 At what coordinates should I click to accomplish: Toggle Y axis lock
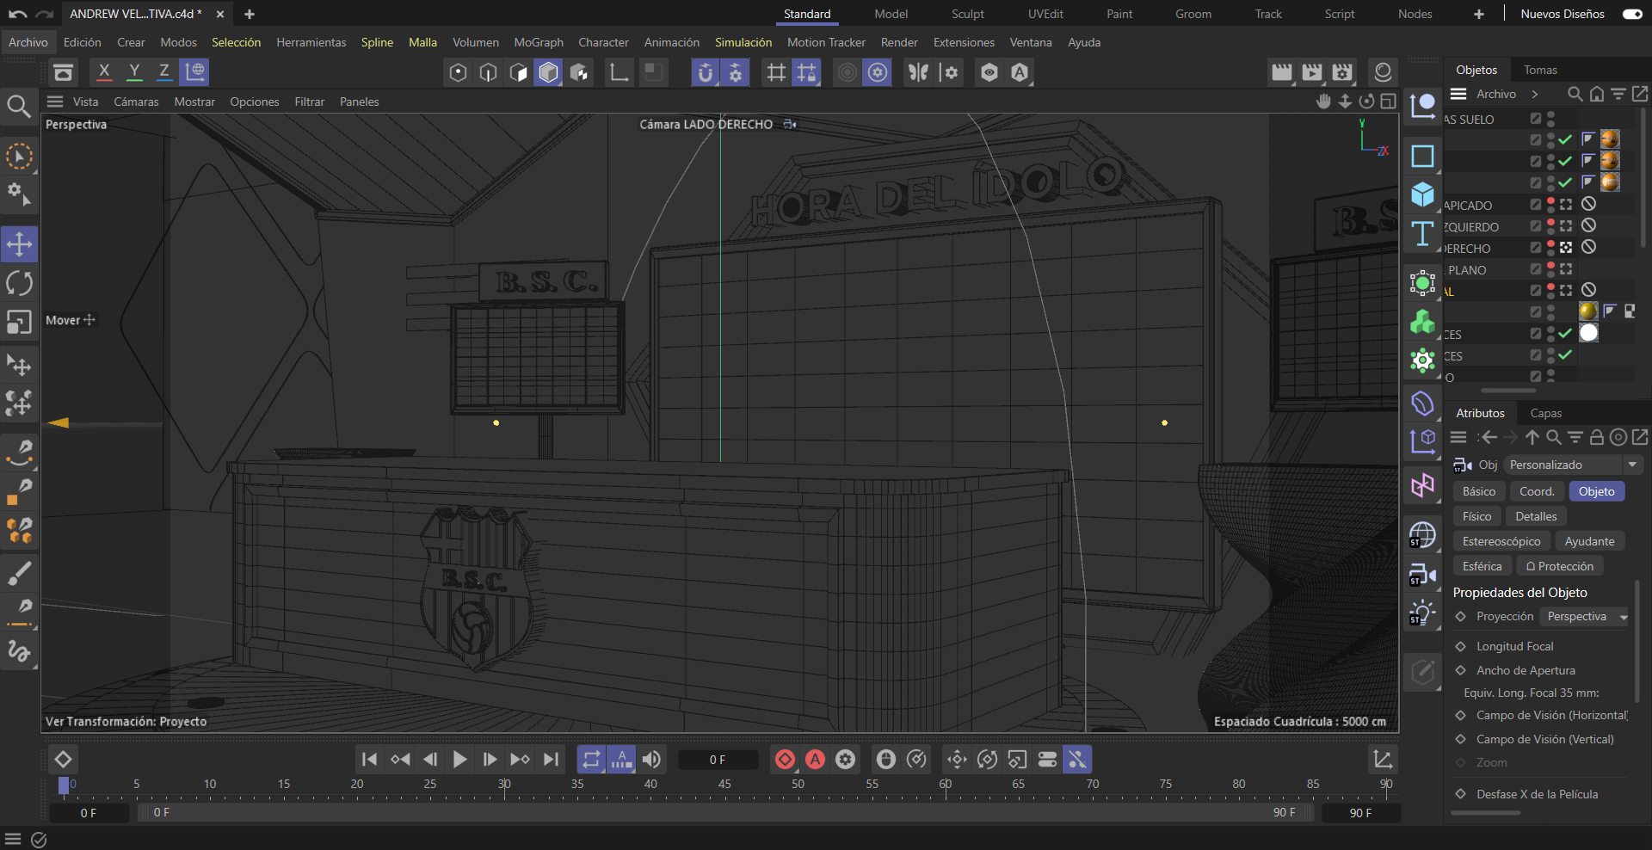point(134,72)
